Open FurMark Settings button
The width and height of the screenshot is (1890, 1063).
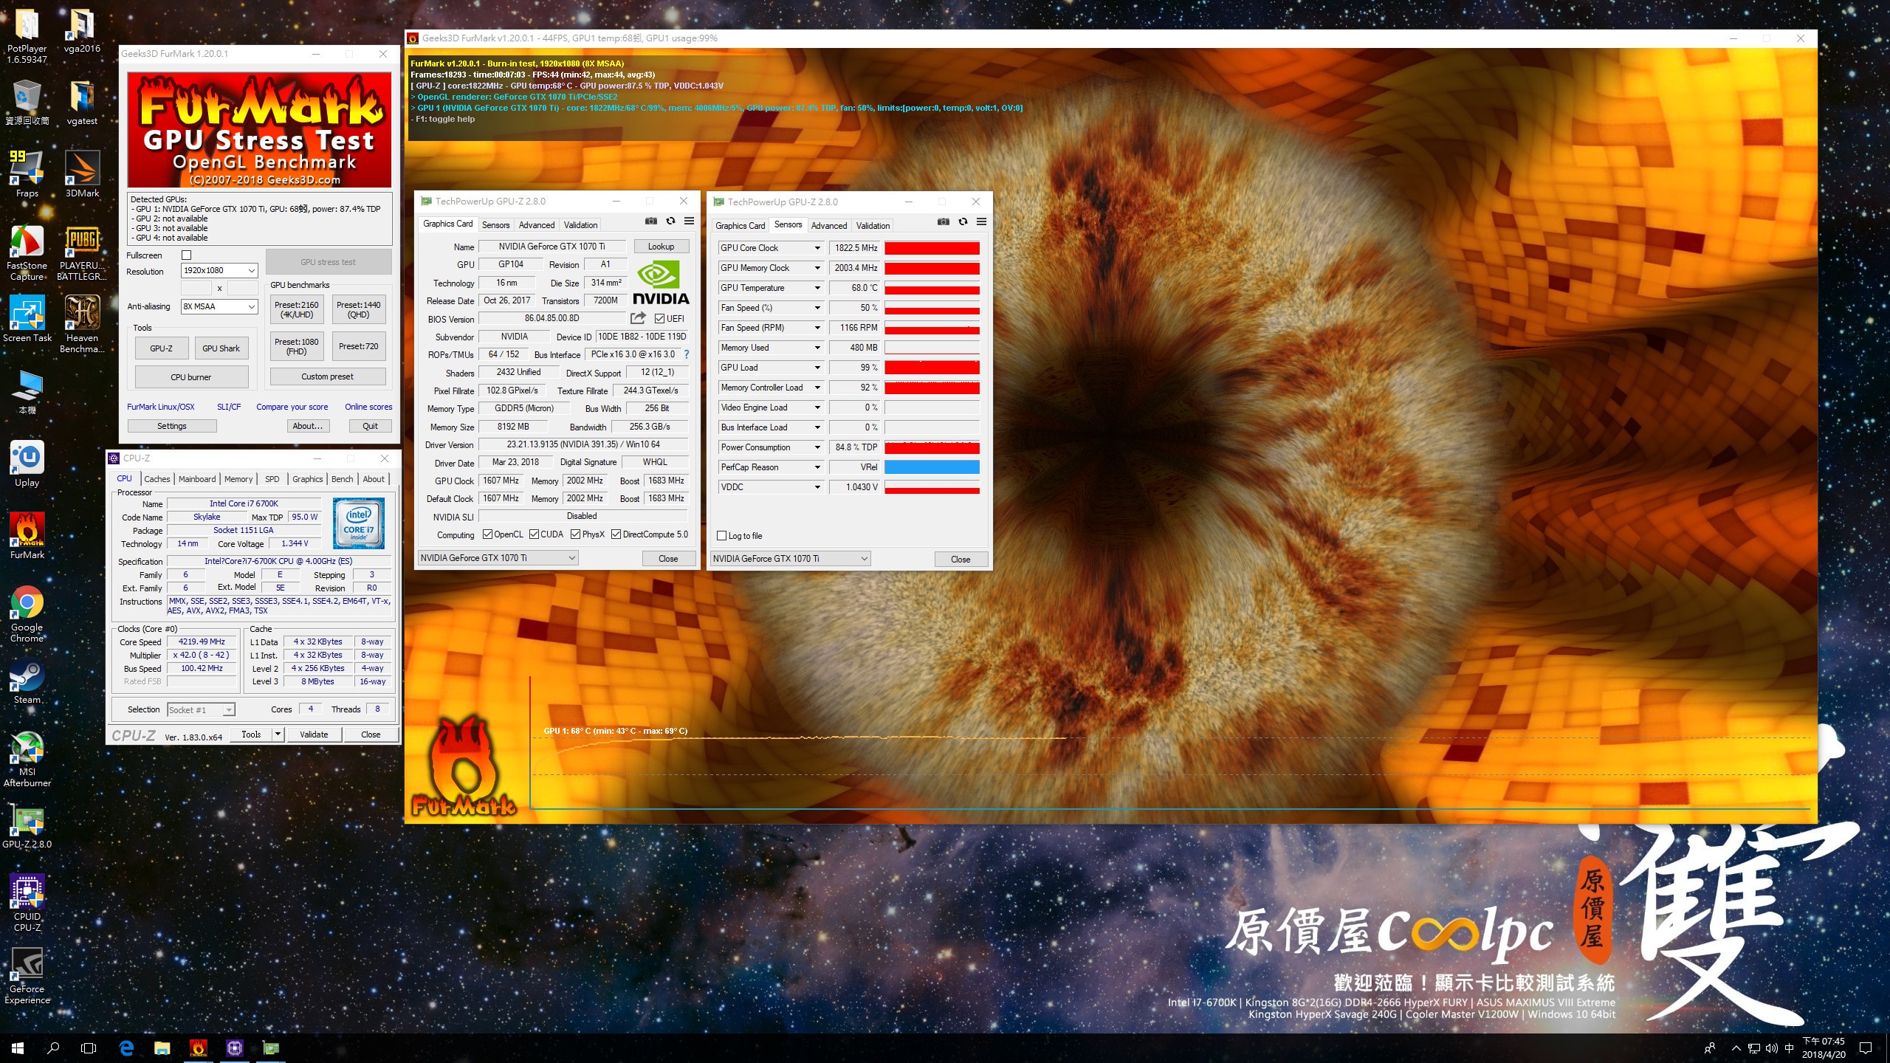(x=172, y=426)
